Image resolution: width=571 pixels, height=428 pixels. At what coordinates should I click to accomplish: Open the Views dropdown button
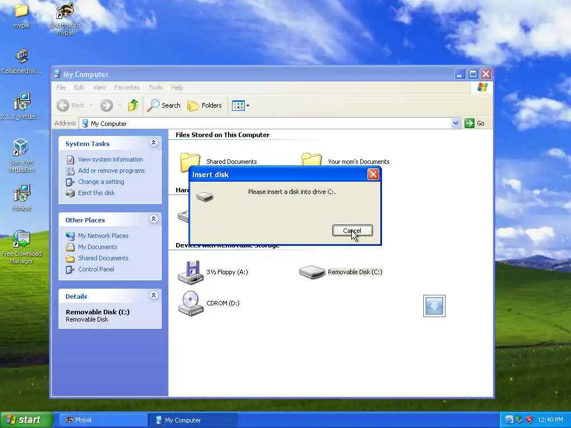pos(240,105)
